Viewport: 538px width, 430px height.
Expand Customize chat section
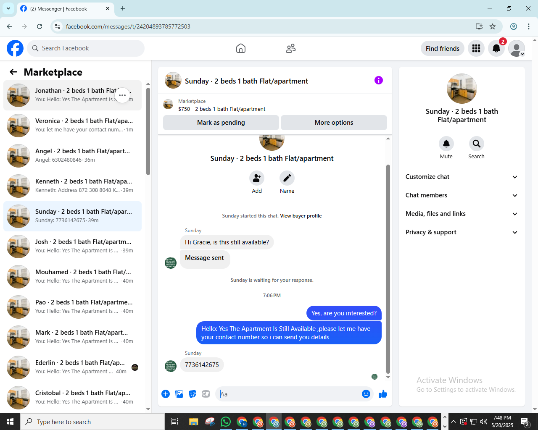(462, 177)
